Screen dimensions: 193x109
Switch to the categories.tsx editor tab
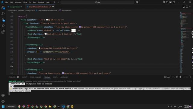coord(15,7)
